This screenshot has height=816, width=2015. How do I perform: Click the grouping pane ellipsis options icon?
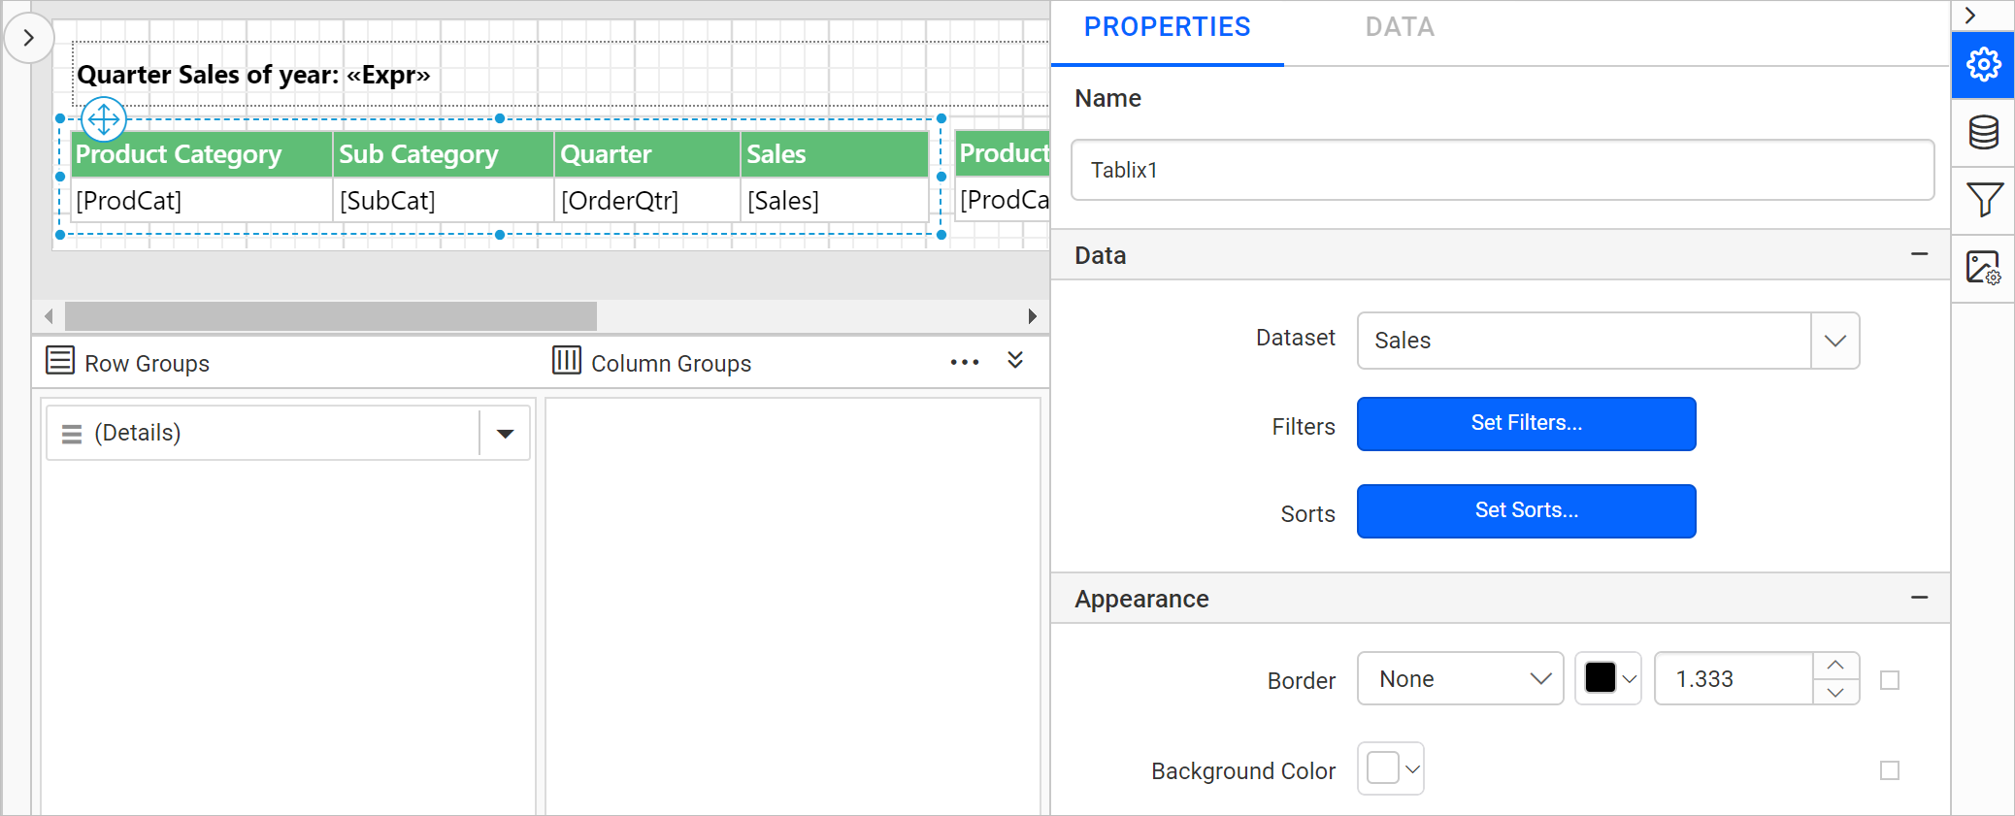click(x=964, y=363)
